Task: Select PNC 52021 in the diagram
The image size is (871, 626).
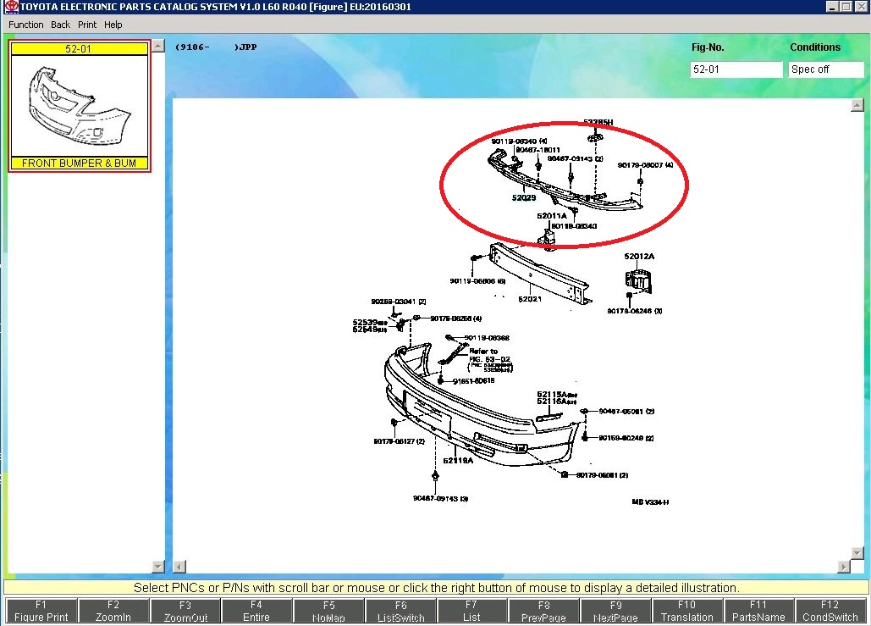Action: click(x=529, y=299)
